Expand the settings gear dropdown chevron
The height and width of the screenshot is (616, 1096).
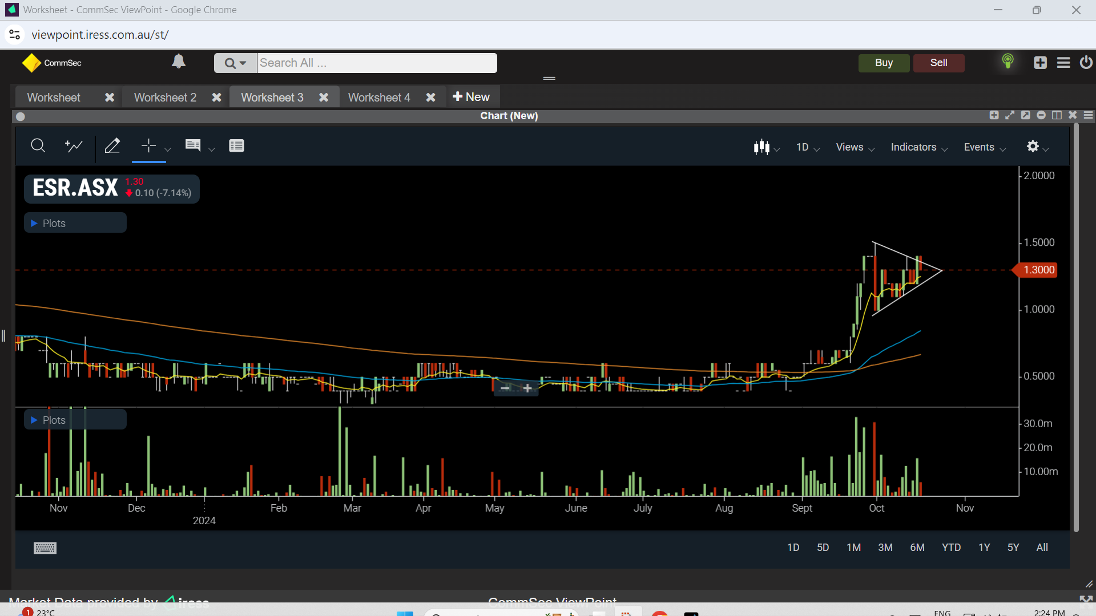[x=1046, y=150]
